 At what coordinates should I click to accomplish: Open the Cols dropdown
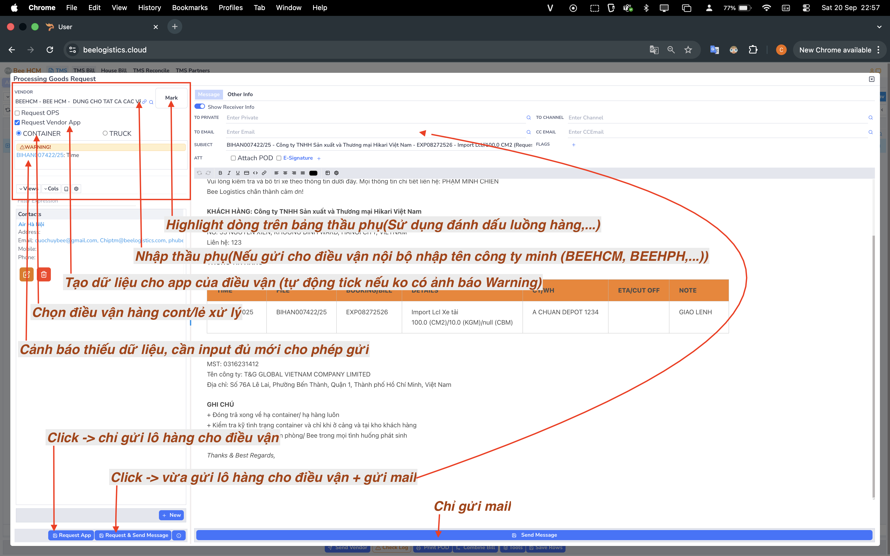pos(51,188)
